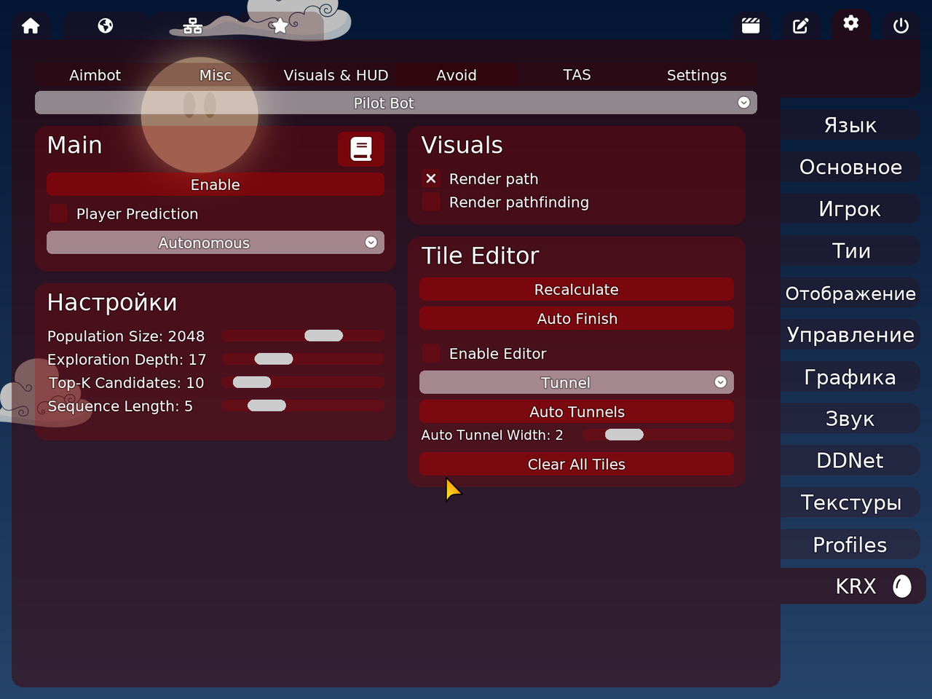Viewport: 932px width, 699px height.
Task: Click the quit power icon
Action: coord(901,26)
